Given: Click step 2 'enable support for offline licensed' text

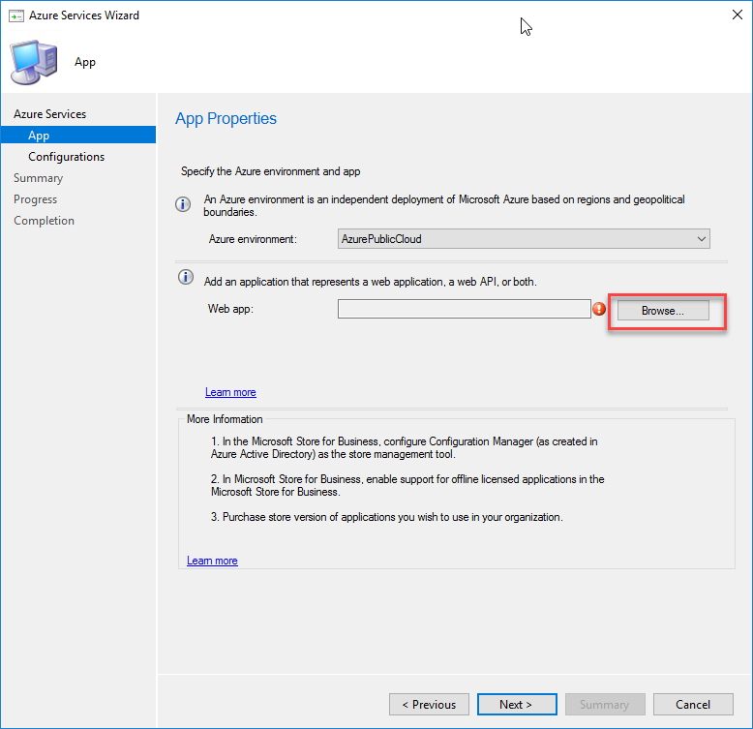Looking at the screenshot, I should pos(407,486).
